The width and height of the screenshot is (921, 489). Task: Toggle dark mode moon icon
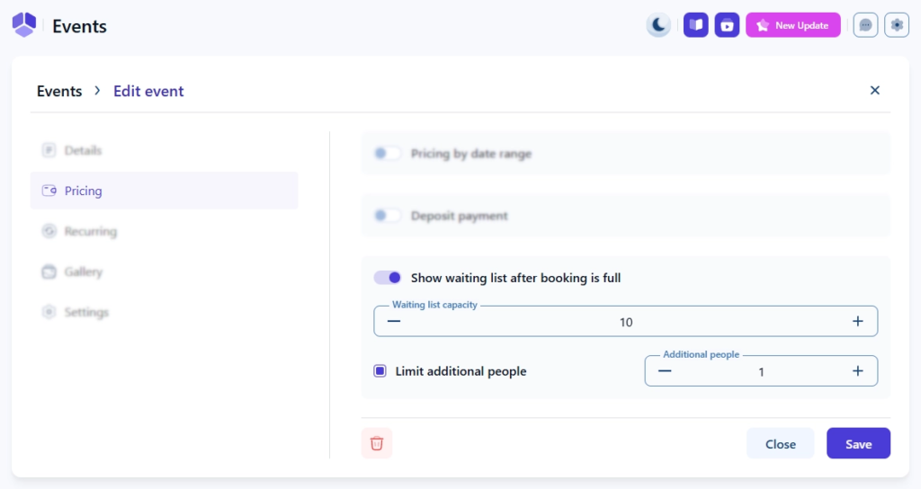[658, 25]
